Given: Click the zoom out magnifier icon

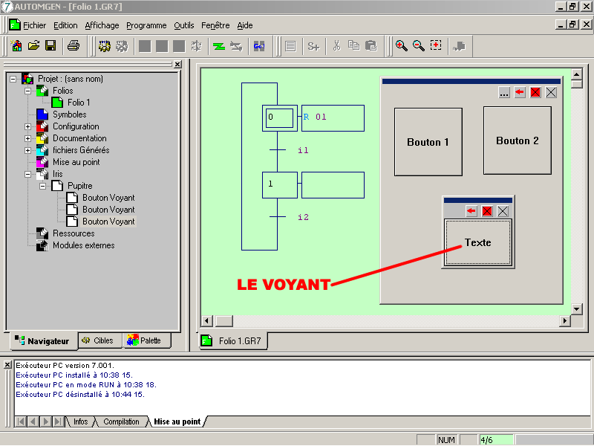Looking at the screenshot, I should (419, 46).
